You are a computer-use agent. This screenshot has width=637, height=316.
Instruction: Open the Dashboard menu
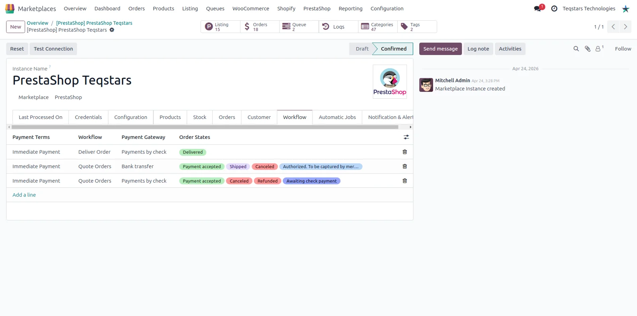(107, 8)
